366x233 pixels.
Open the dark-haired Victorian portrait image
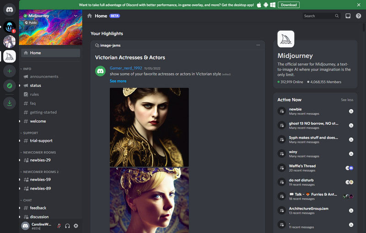[x=149, y=127]
